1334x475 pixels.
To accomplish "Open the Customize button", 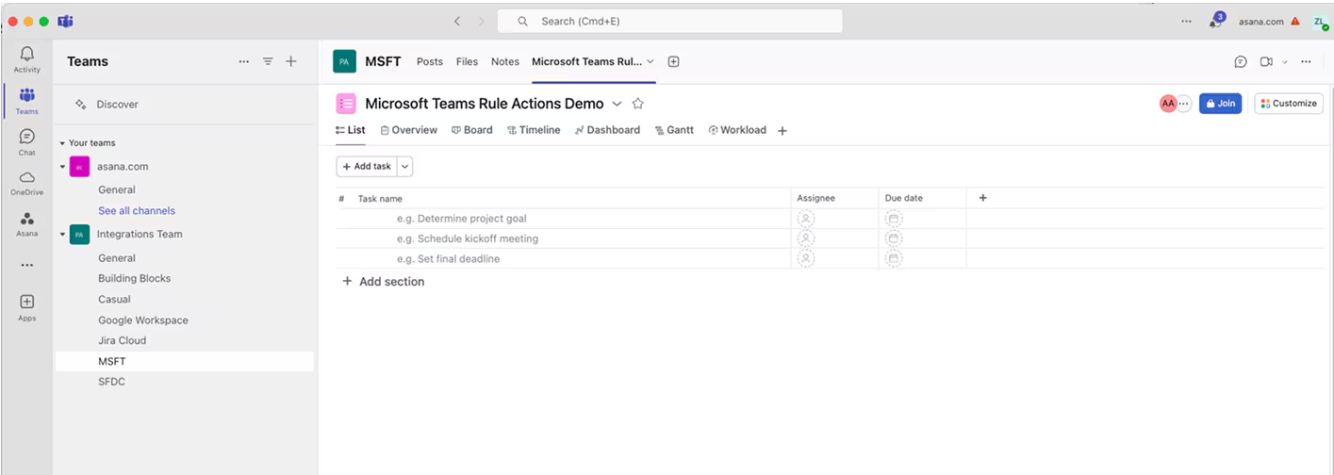I will click(x=1288, y=104).
